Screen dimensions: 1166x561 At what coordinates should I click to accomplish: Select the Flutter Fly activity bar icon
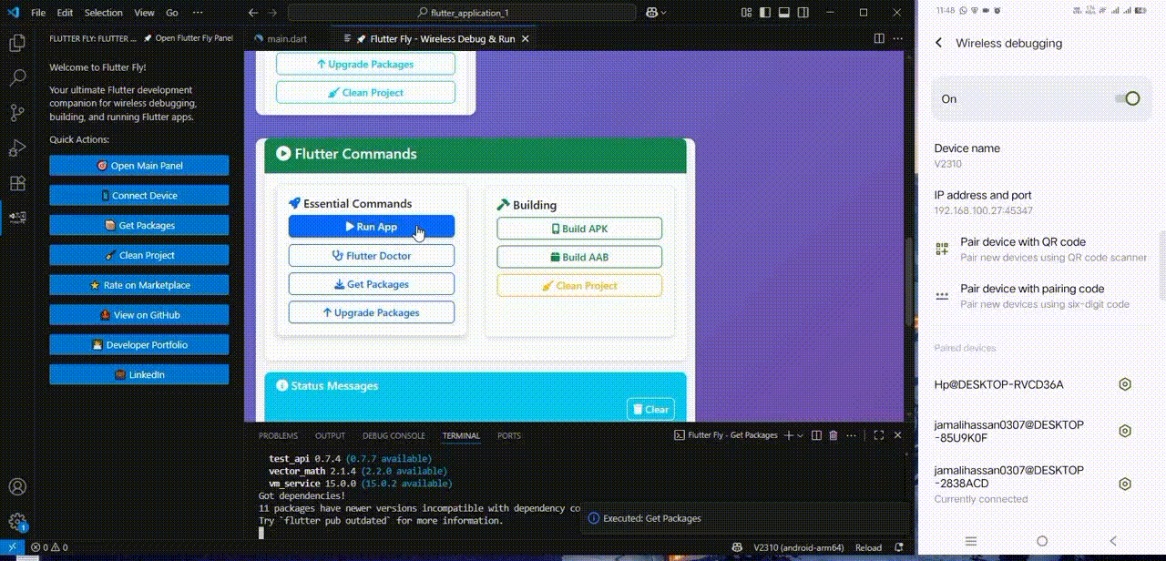point(16,218)
